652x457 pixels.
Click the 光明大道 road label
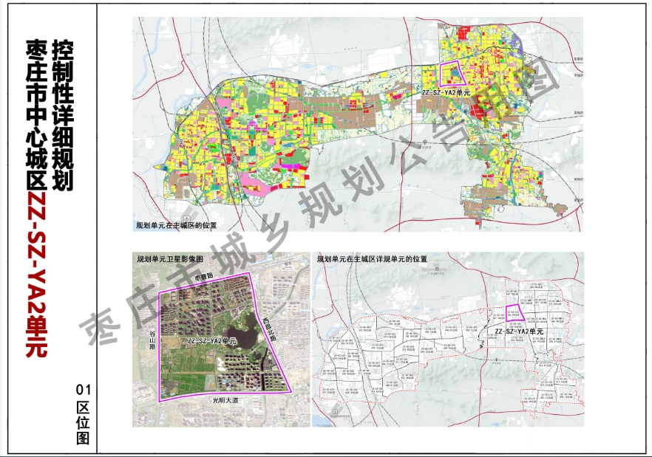tap(227, 400)
